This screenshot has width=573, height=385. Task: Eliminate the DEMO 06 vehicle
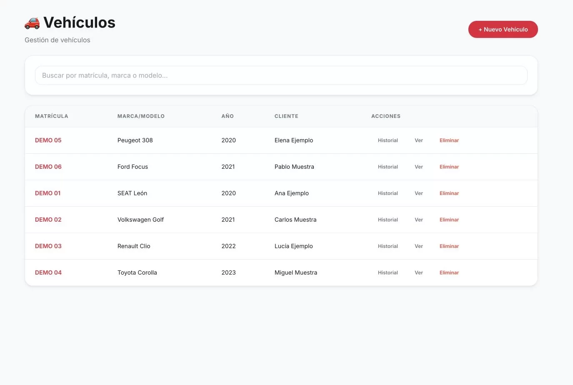point(449,167)
